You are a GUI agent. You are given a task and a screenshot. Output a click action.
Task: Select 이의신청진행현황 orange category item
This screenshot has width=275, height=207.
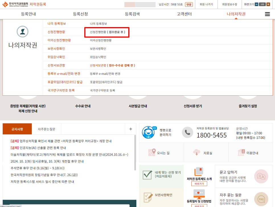59,40
